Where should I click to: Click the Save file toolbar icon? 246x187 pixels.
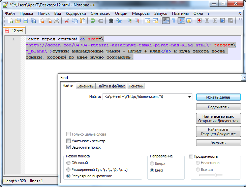[26, 21]
